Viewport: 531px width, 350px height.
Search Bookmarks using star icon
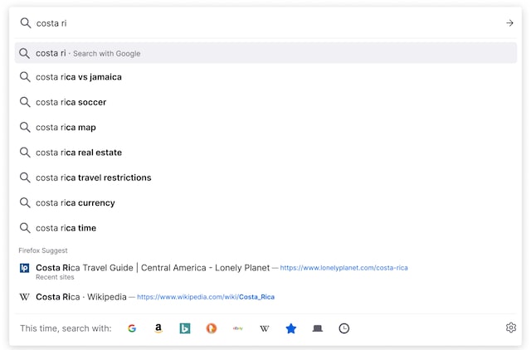[291, 328]
